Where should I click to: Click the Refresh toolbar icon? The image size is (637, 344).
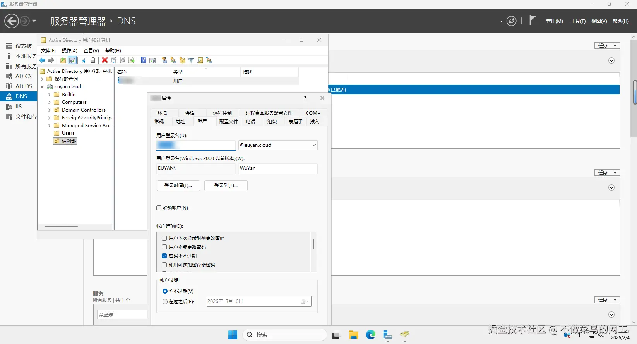point(123,60)
